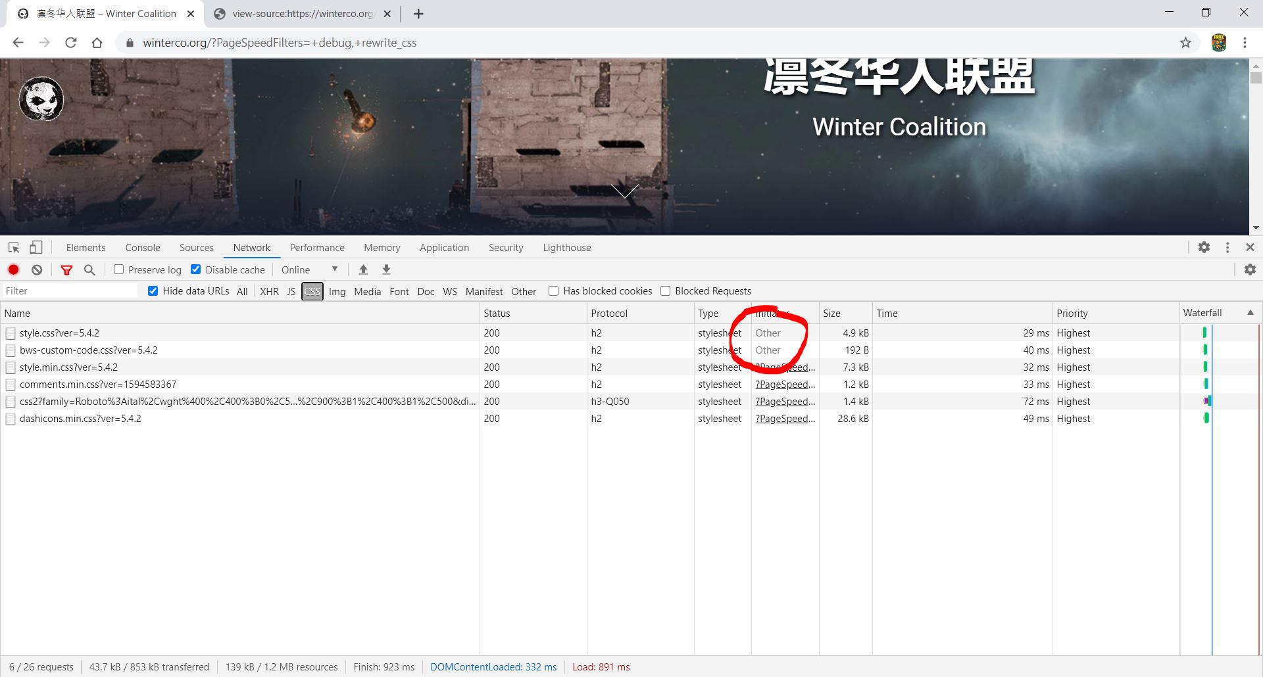Click the scroll-down chevron on hero image
Image resolution: width=1263 pixels, height=677 pixels.
[x=624, y=191]
